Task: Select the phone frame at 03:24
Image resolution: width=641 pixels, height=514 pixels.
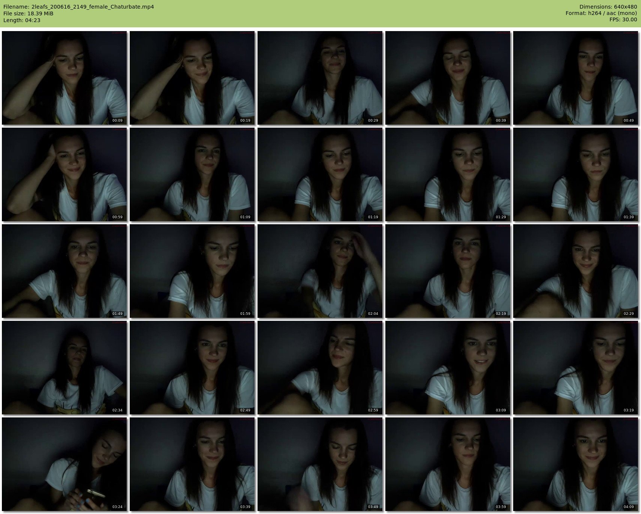Action: (x=64, y=464)
